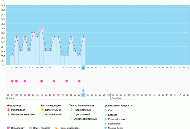Viewport: 190px width, 129px height.
Task: Click the Прием лекарств pill icon
Action: pyautogui.click(x=30, y=128)
